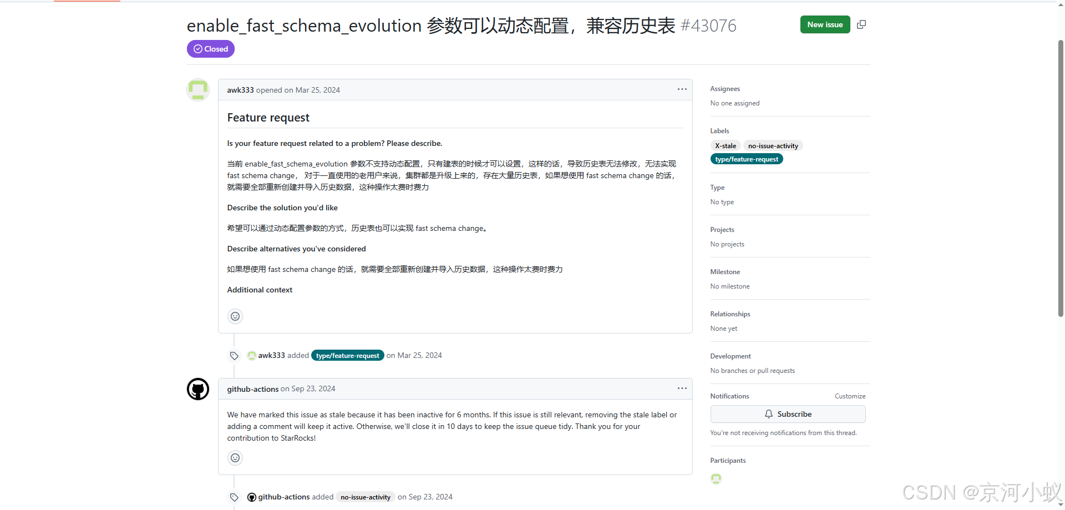This screenshot has width=1065, height=510.
Task: Click github-actions name in label-added event
Action: click(x=284, y=497)
